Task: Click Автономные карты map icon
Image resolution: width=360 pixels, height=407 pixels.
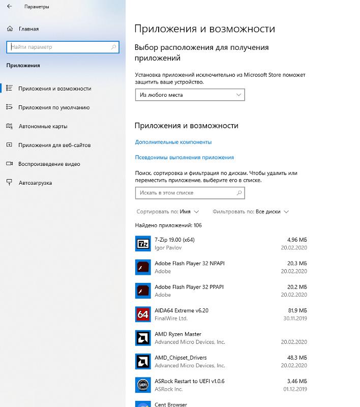Action: [9, 126]
